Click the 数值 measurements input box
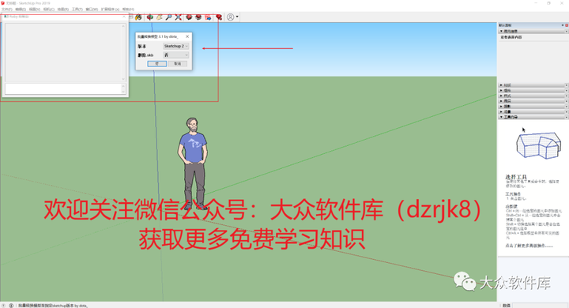Image resolution: width=569 pixels, height=308 pixels. [x=540, y=305]
